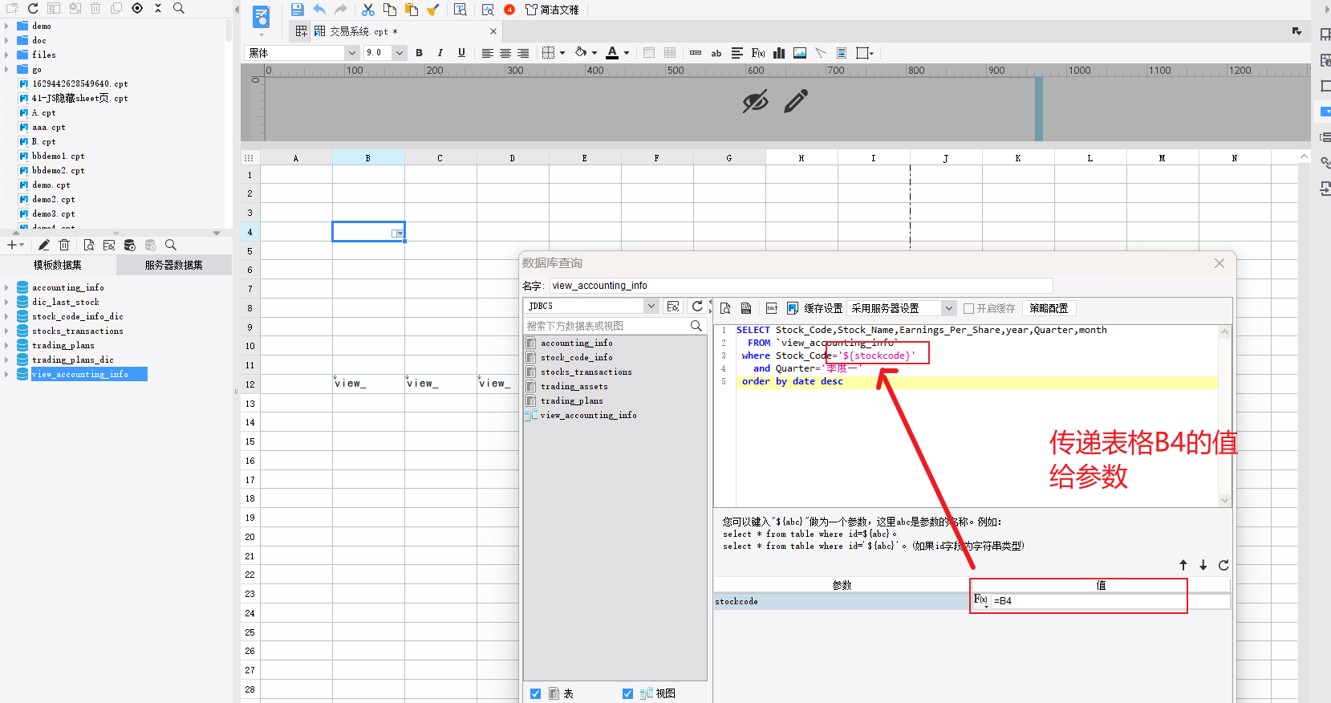Refresh the parameter list

[1223, 565]
